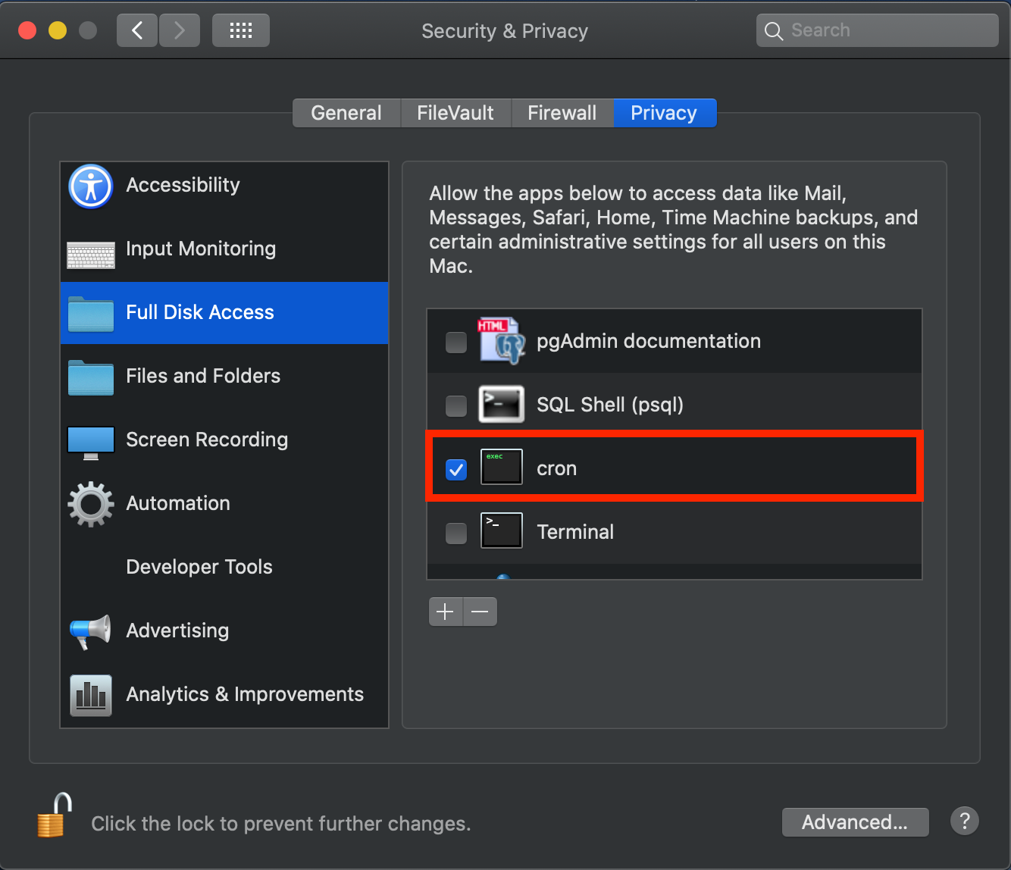Screen dimensions: 1011x870
Task: Click the lock icon to prevent changes
Action: (x=55, y=815)
